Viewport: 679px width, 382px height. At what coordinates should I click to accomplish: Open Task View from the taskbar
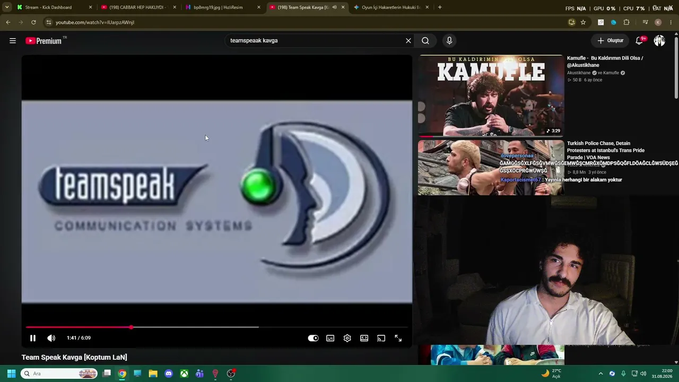pos(107,374)
